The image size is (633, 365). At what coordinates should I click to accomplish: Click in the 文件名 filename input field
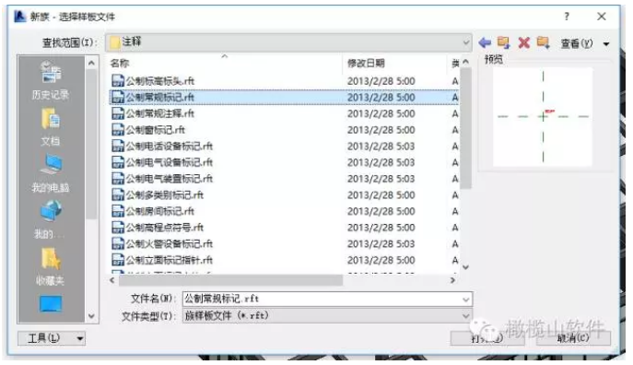(x=327, y=300)
